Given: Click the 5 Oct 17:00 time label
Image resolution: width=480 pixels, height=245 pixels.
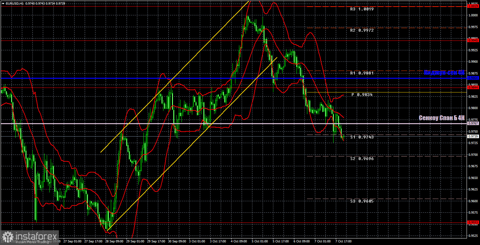Looking at the screenshot, I should [281, 241].
